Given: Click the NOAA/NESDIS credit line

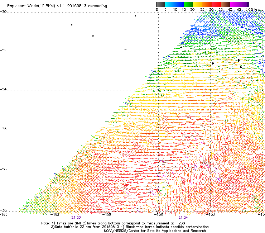Looking at the screenshot, I should pyautogui.click(x=155, y=231).
